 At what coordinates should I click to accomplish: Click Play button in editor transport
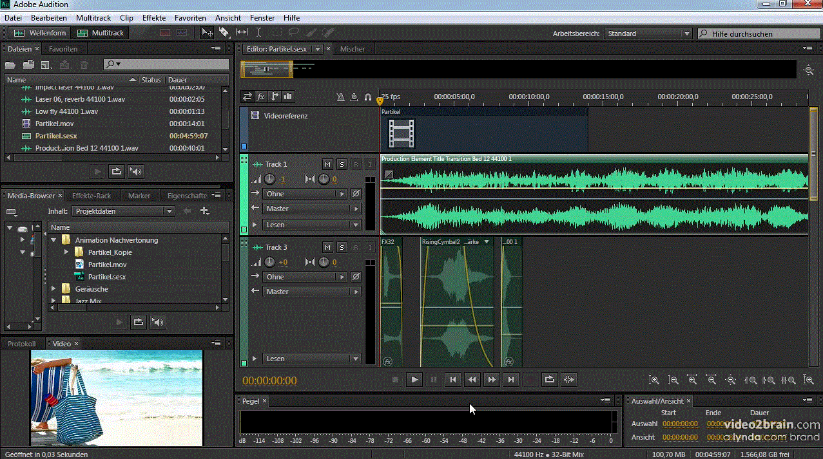[x=414, y=380]
